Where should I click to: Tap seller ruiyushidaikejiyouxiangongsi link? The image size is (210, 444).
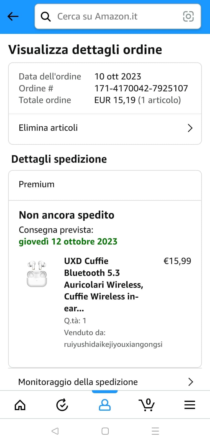pos(113,344)
